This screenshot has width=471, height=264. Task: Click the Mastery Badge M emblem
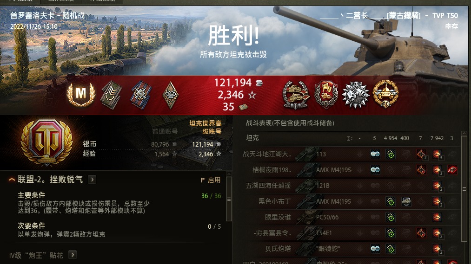(x=81, y=94)
